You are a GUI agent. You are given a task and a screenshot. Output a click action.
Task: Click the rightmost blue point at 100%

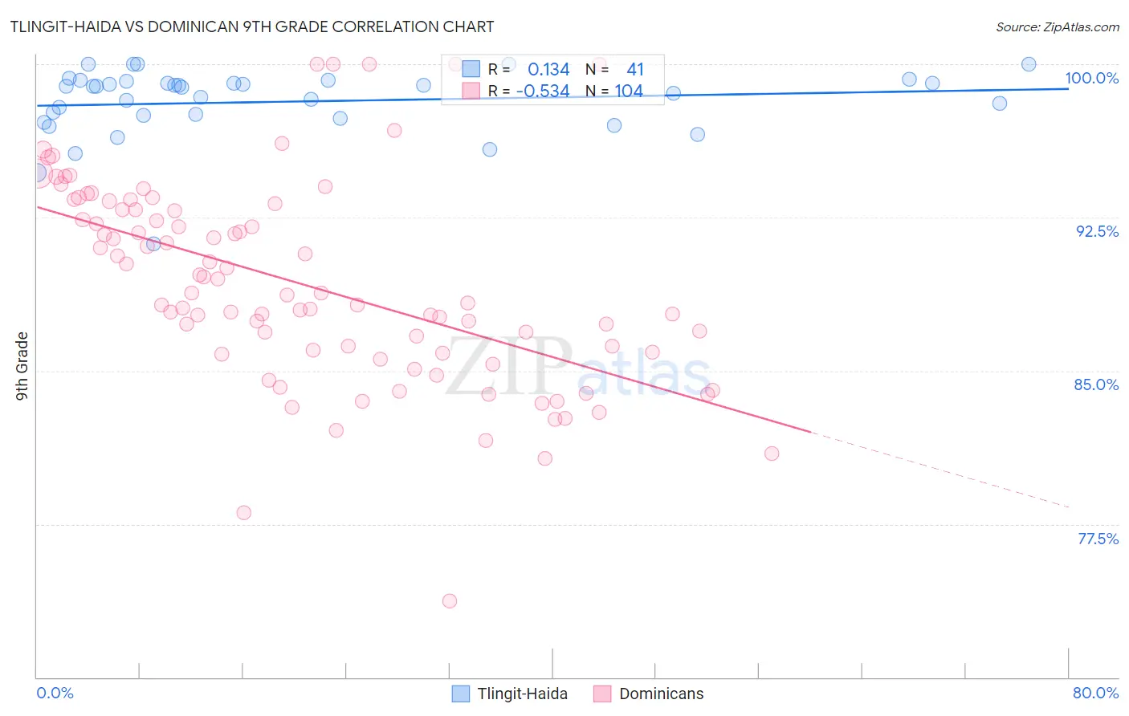coord(1029,64)
